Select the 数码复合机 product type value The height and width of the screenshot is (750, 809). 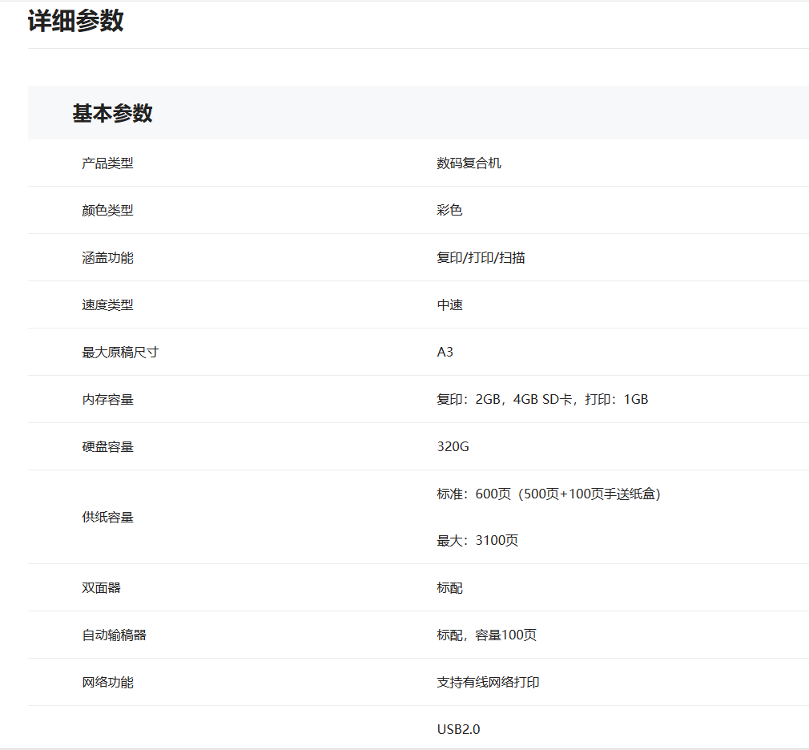(469, 163)
